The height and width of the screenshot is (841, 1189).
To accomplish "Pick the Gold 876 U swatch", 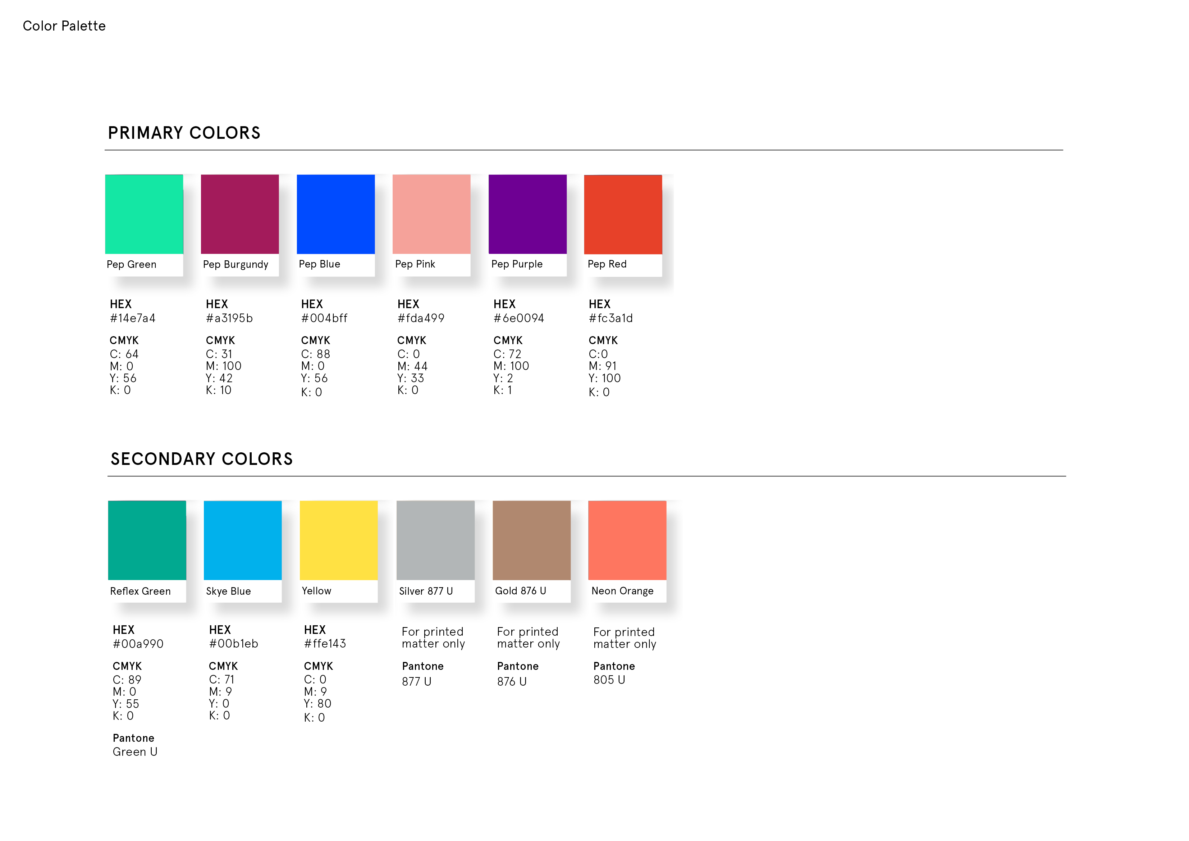I will click(x=531, y=540).
